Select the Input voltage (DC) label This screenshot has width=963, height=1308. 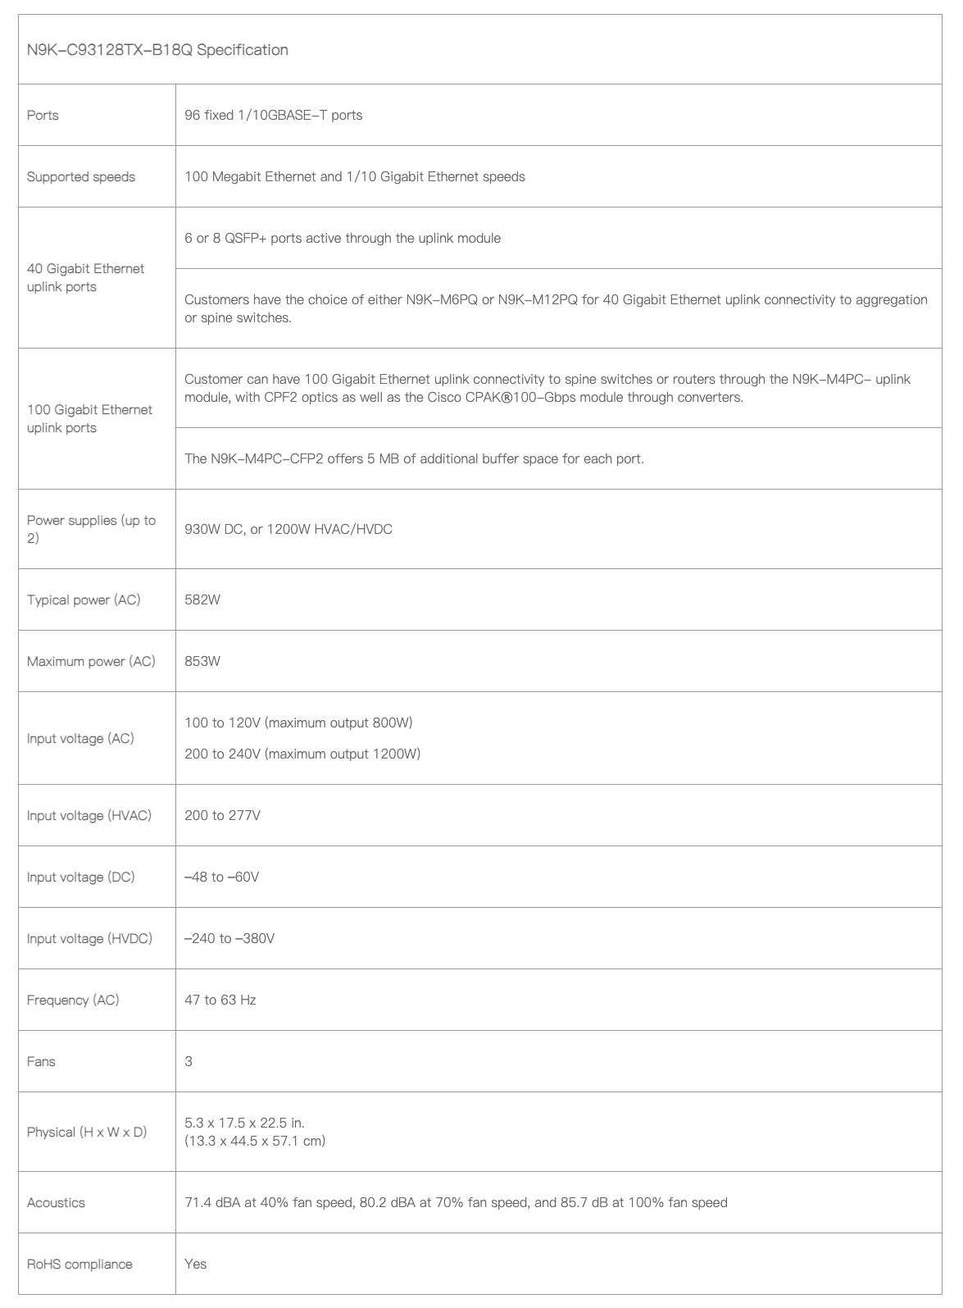pyautogui.click(x=80, y=877)
